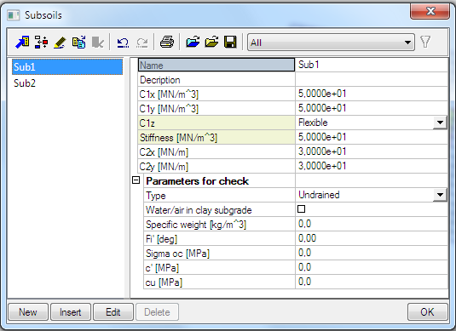The width and height of the screenshot is (456, 331).
Task: Click the System database icon in toolbar
Action: [22, 43]
